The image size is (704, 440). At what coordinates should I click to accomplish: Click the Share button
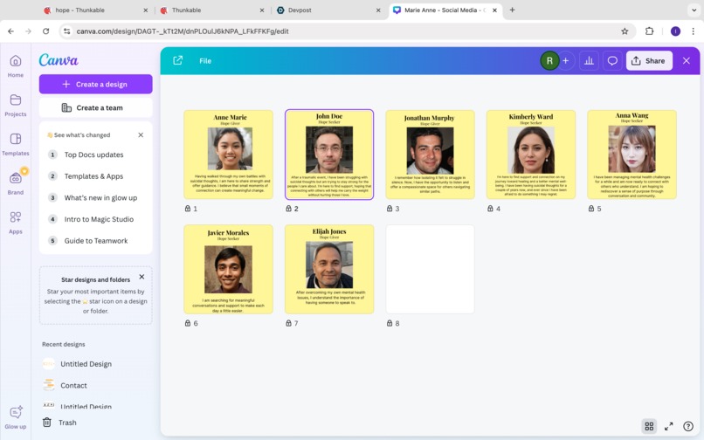[649, 60]
